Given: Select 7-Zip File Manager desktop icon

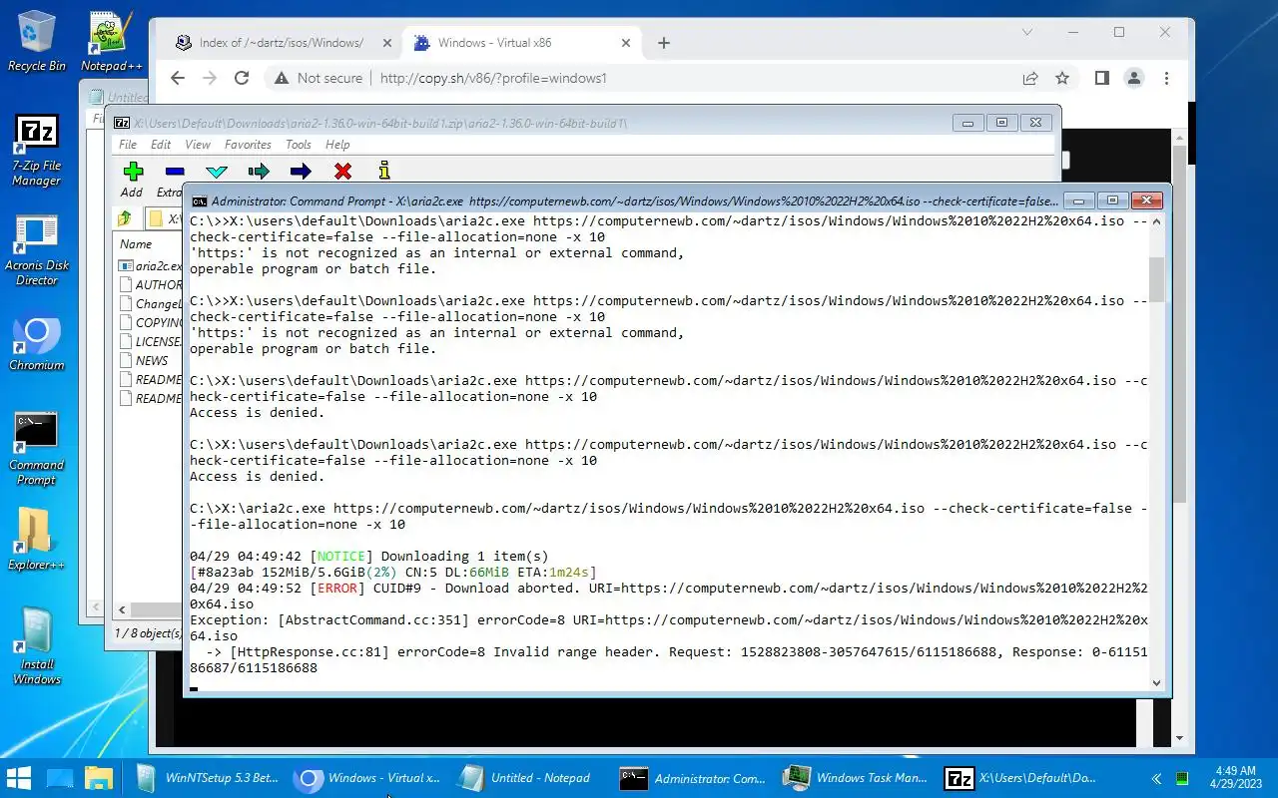Looking at the screenshot, I should [37, 151].
